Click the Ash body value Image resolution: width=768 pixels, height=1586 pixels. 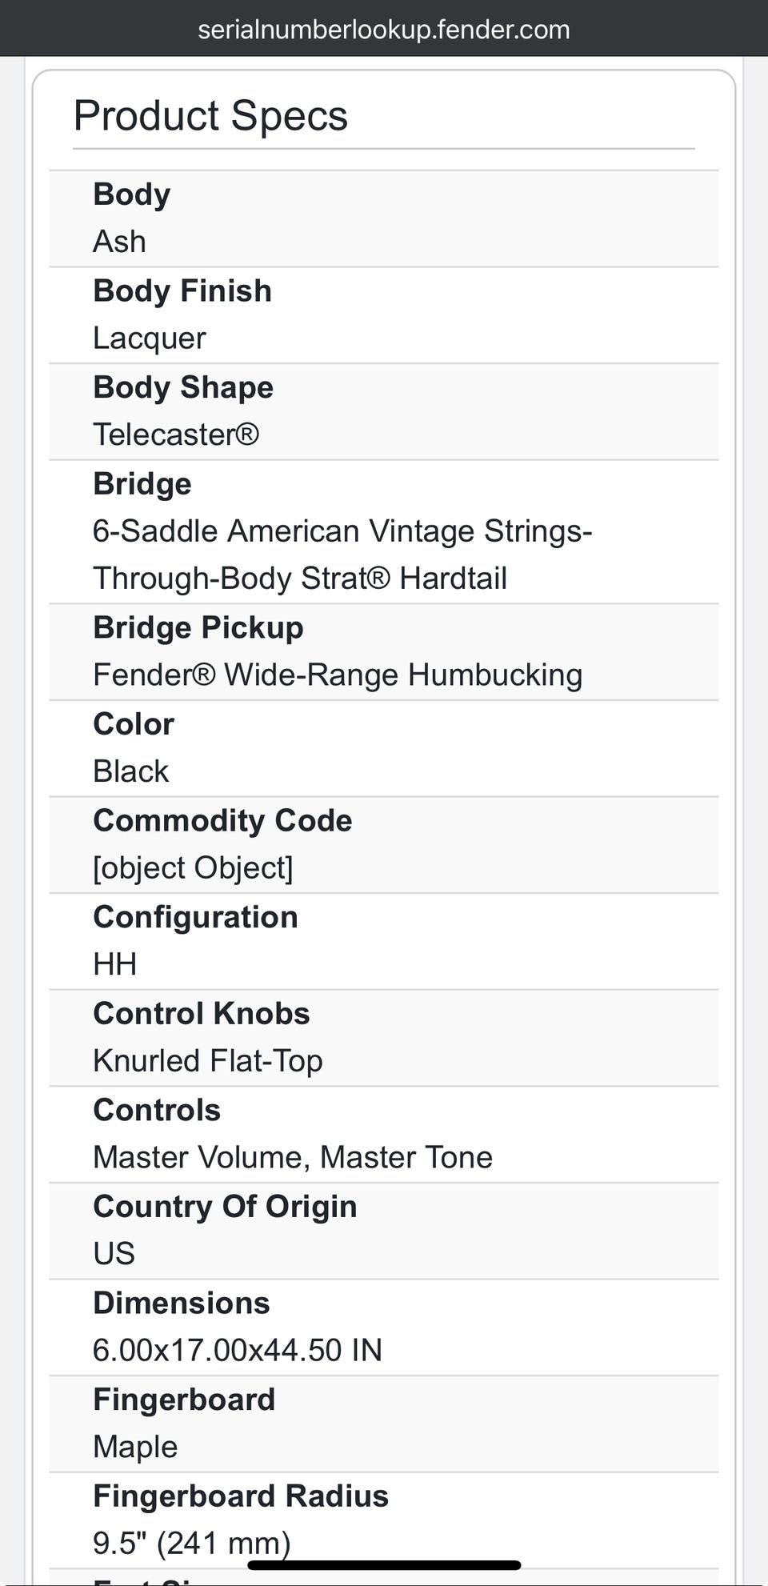click(119, 242)
